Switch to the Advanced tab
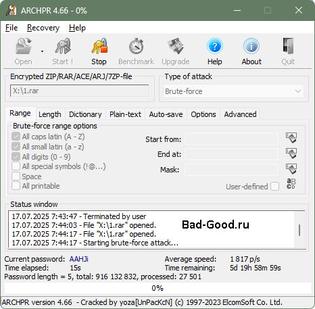 (x=240, y=114)
